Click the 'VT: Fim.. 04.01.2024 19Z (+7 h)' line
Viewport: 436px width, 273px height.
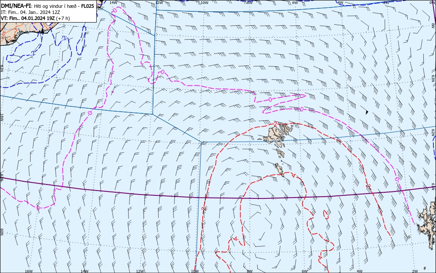coord(35,18)
